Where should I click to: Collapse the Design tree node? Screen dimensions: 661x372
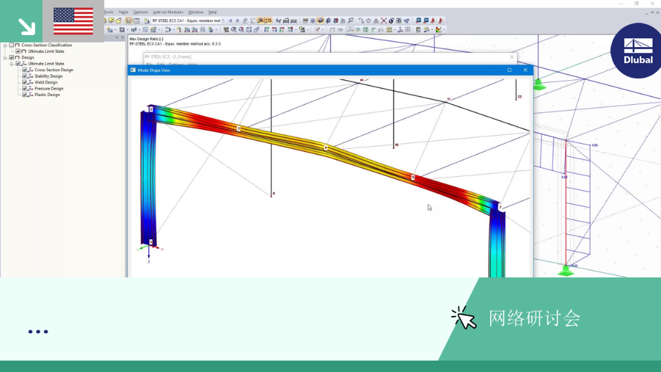[5, 57]
